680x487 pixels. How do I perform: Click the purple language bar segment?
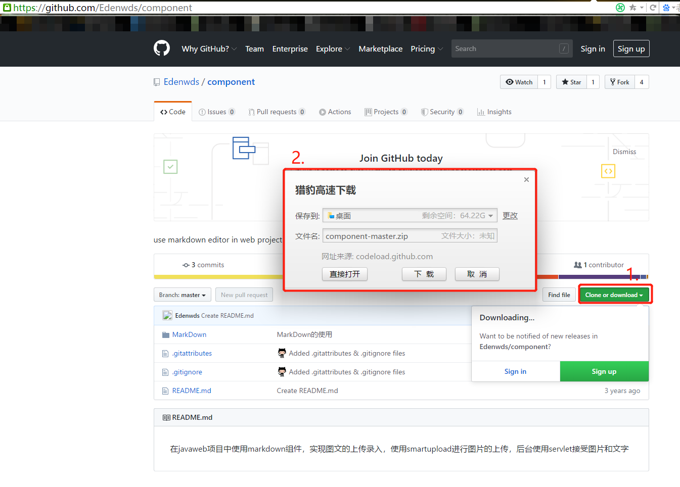(x=599, y=277)
